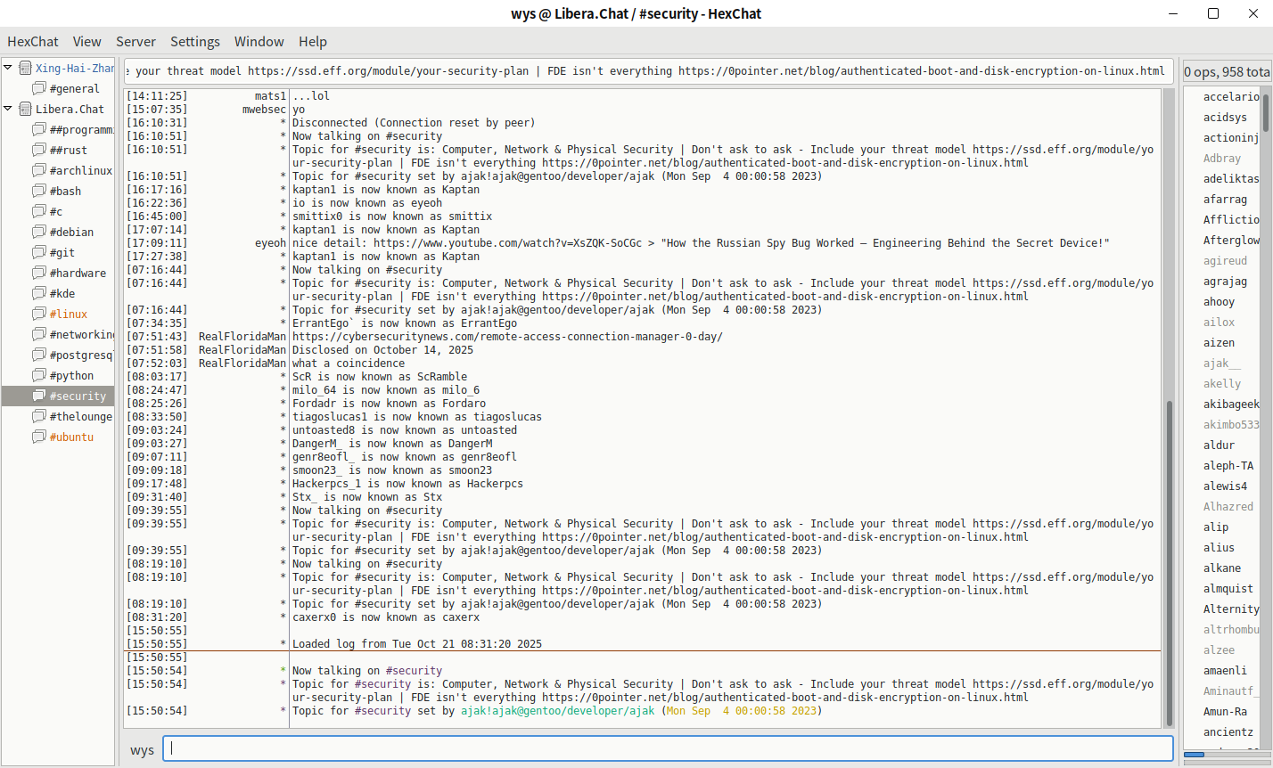Select user aleph-TA in the user list
Viewport: 1273px width, 768px height.
tap(1228, 465)
